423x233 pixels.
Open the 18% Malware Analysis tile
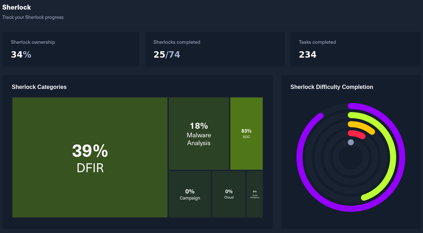(x=199, y=134)
